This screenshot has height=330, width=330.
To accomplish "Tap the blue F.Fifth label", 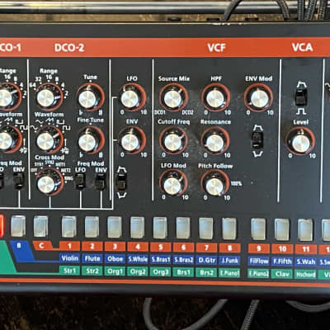I will coord(282,262).
